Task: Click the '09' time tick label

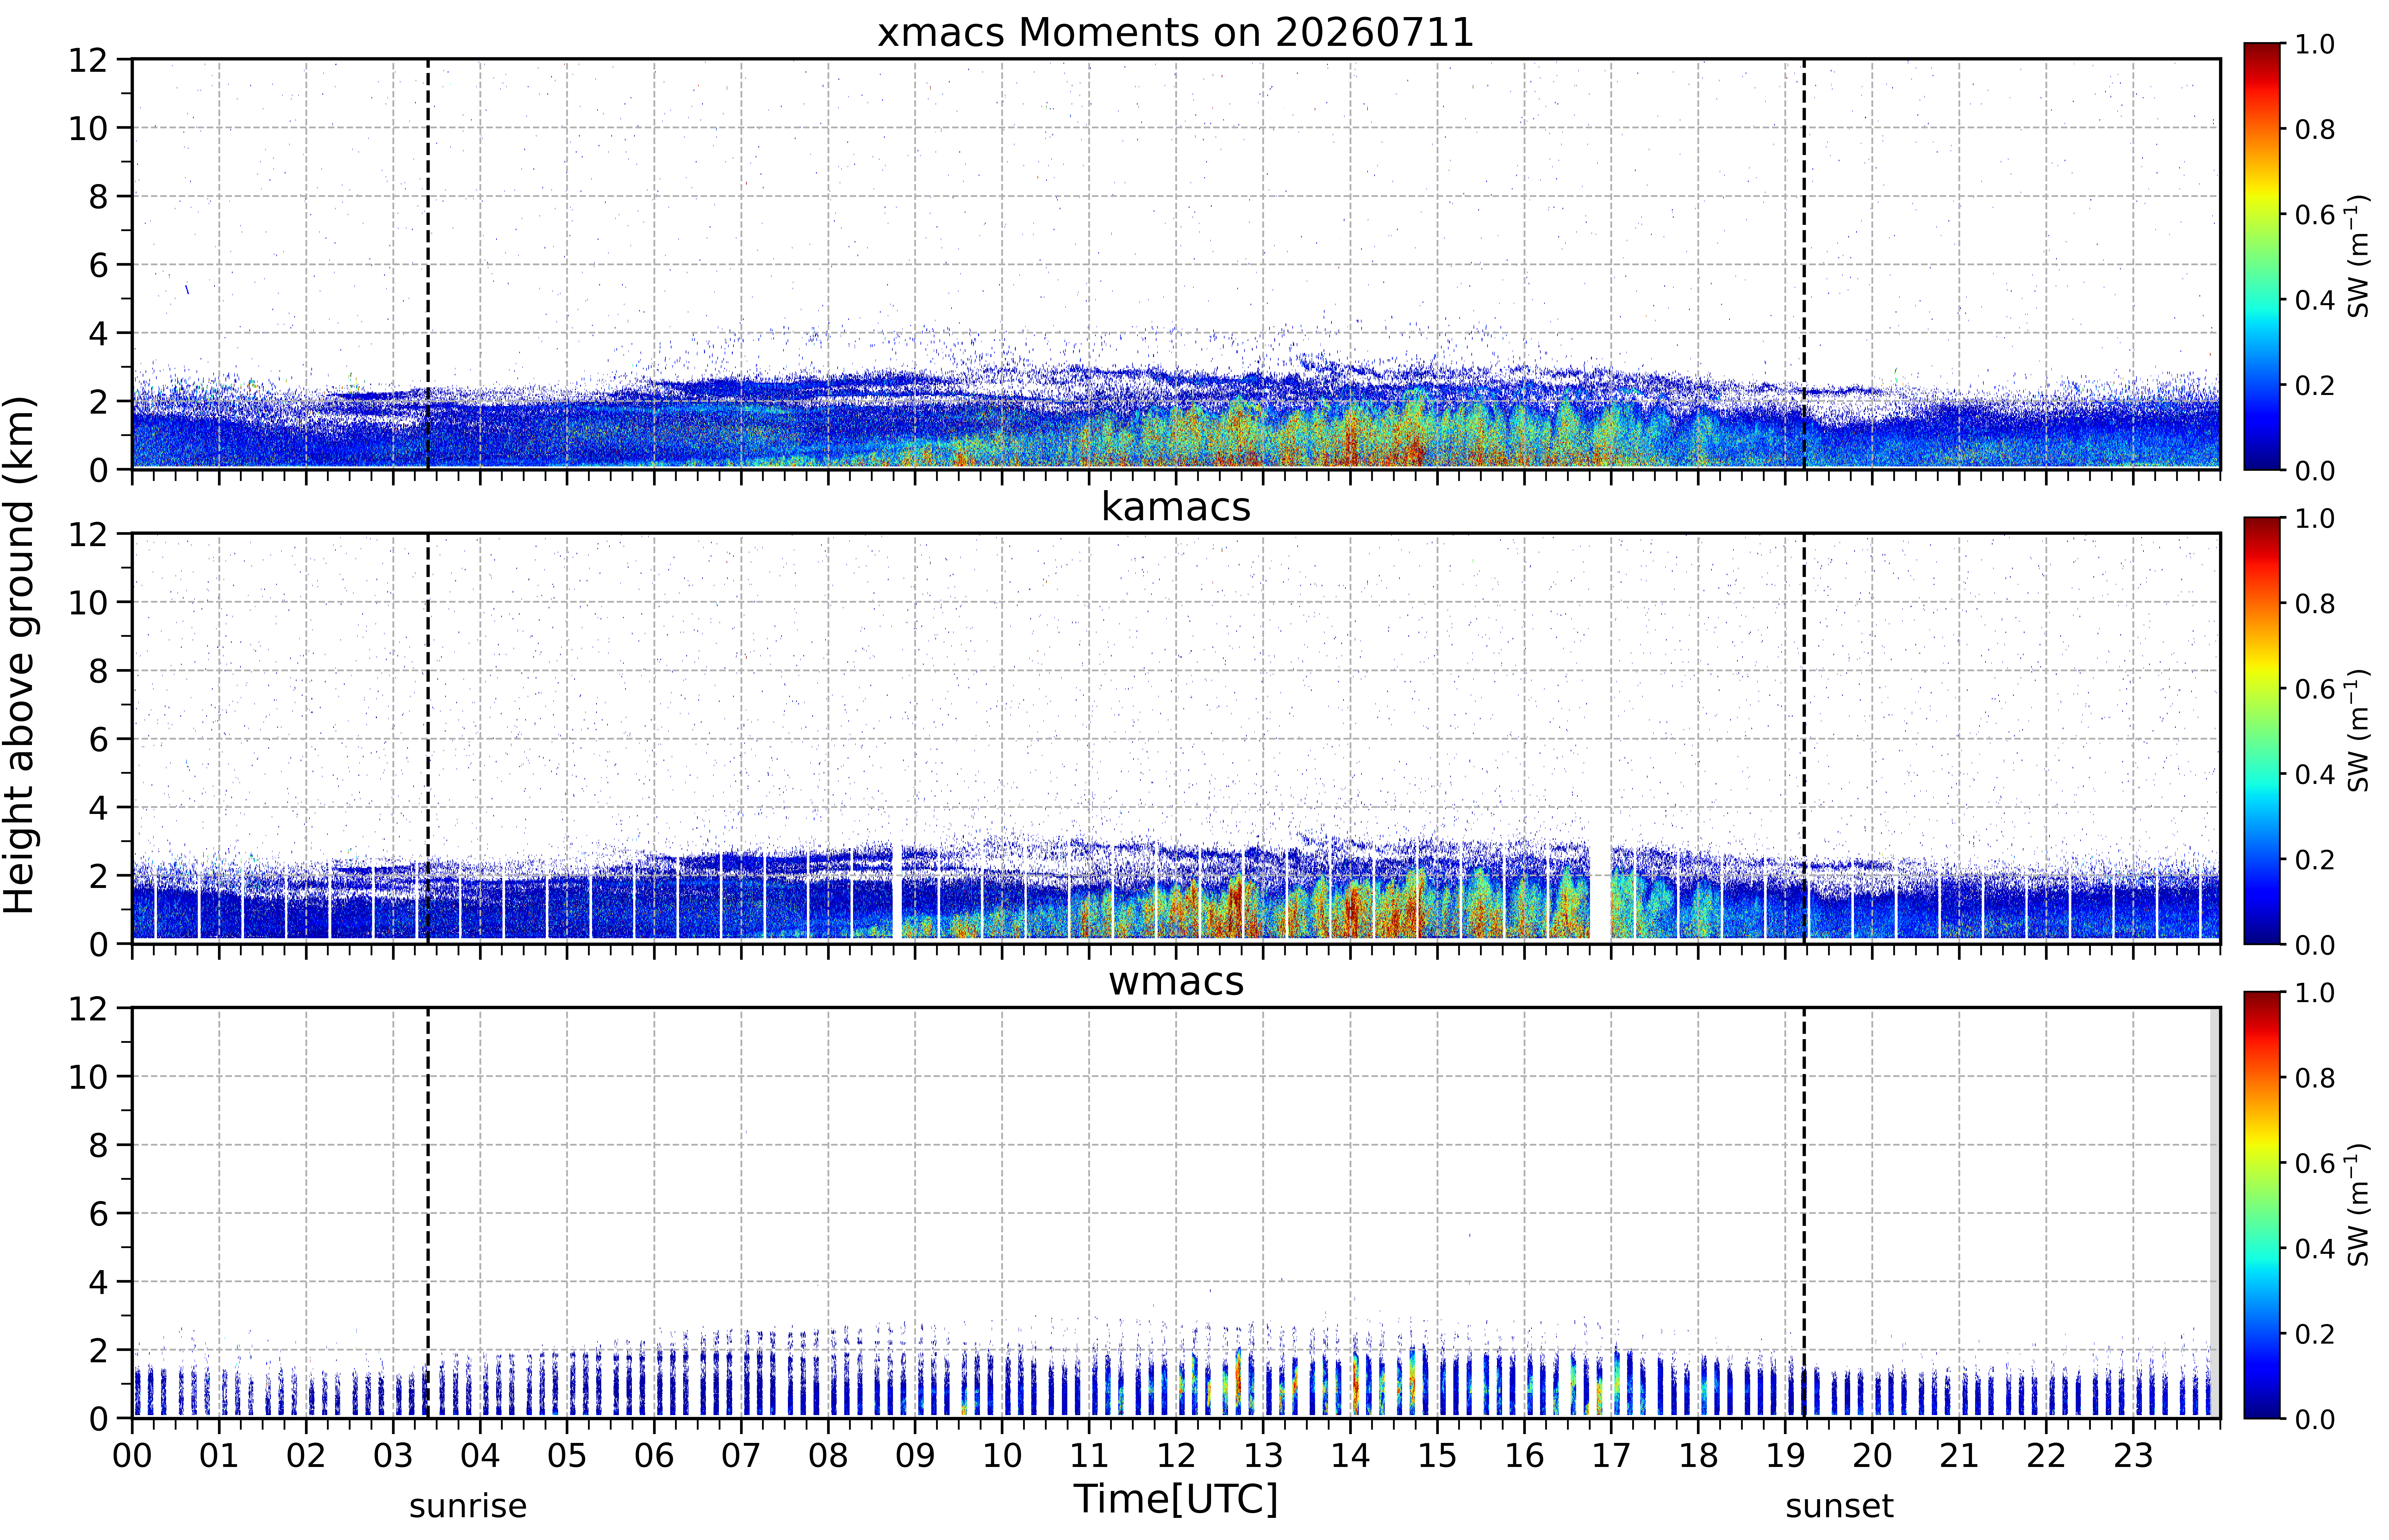Action: [x=915, y=1456]
